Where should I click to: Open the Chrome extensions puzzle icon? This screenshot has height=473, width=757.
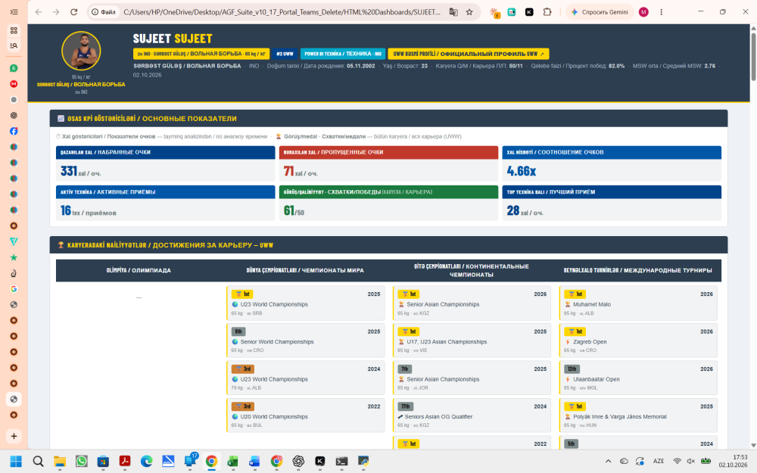click(547, 12)
